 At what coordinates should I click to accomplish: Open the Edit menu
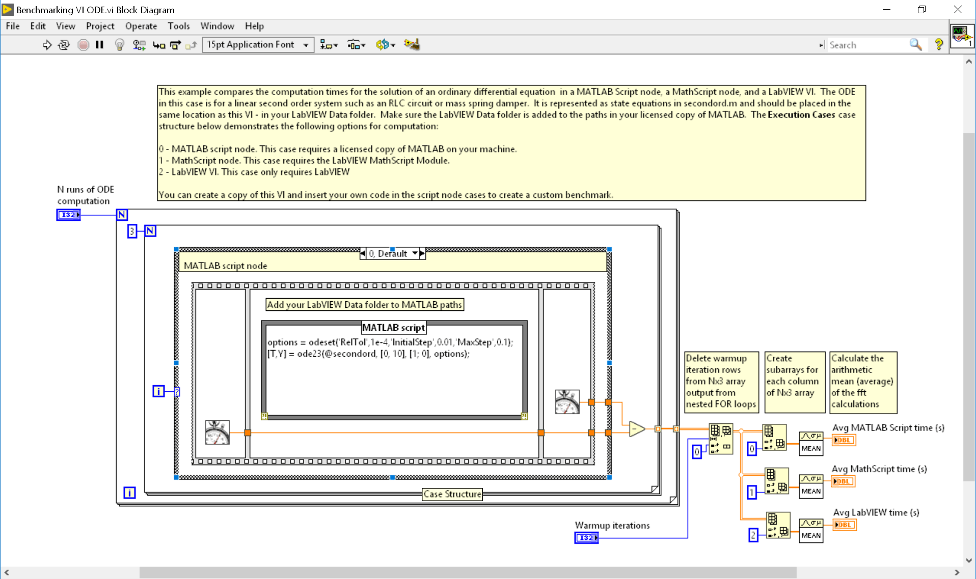coord(38,26)
